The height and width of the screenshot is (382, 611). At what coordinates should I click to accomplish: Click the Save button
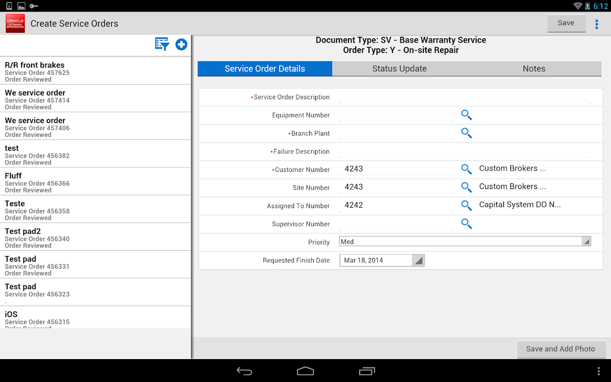[566, 23]
